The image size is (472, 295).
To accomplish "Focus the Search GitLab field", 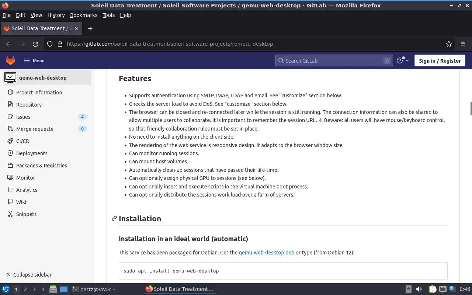I will [x=334, y=60].
